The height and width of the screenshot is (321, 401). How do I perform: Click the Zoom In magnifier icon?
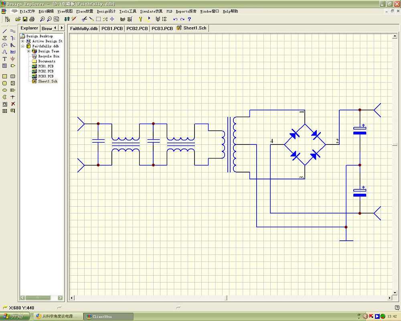coord(42,19)
